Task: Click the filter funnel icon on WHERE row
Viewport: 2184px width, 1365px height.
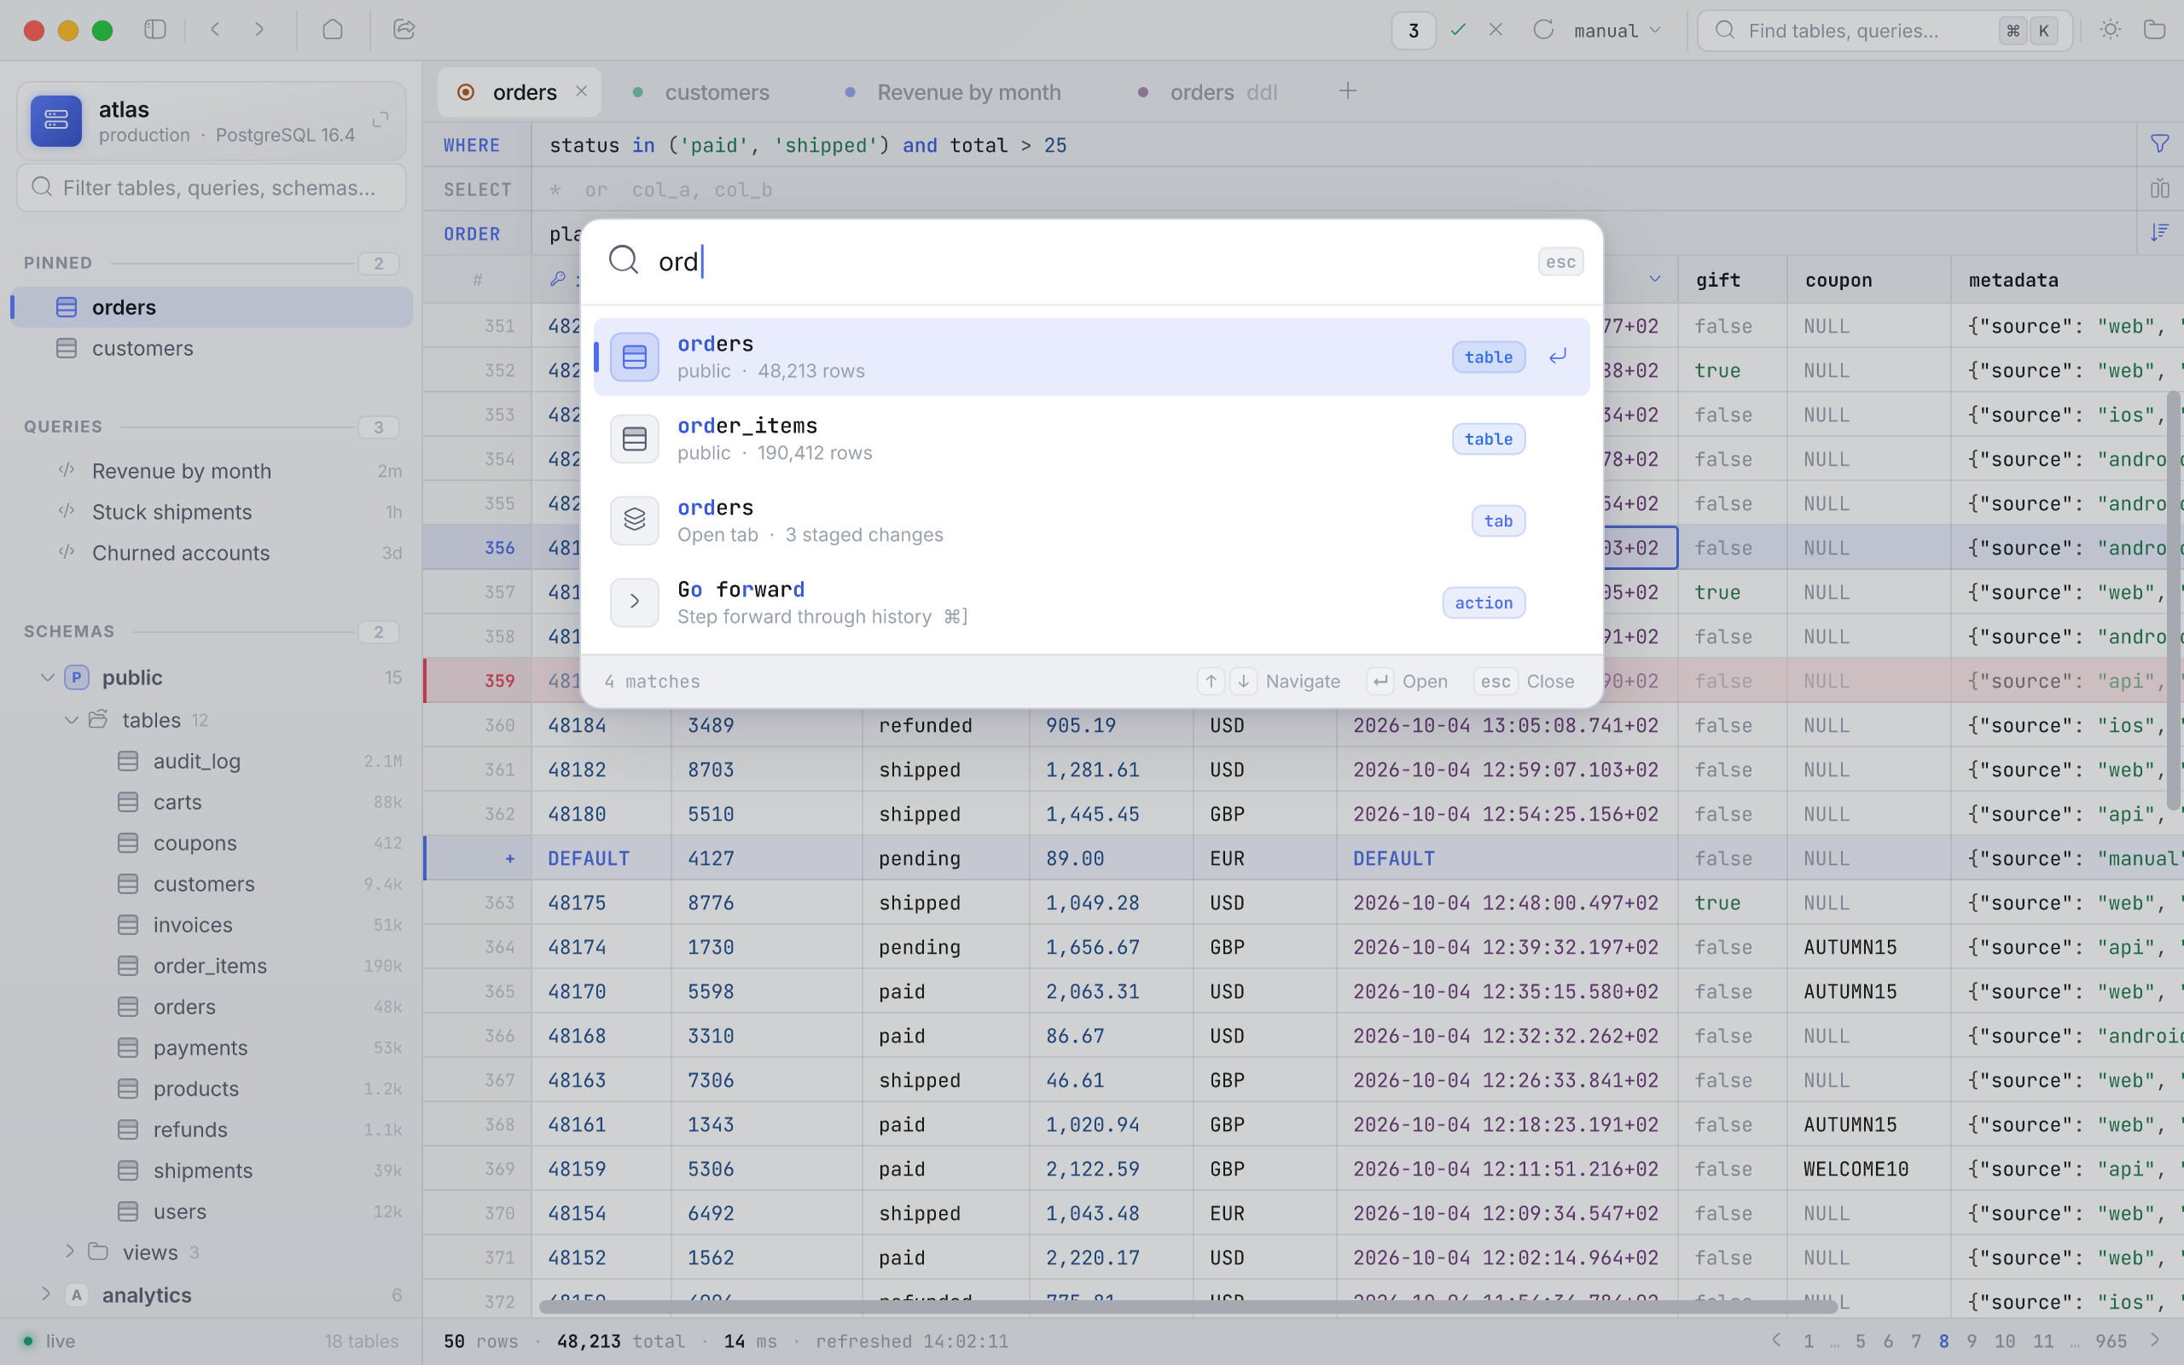Action: [2159, 144]
